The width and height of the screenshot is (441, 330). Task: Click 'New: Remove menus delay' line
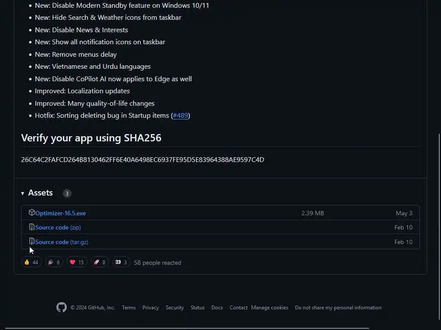click(x=76, y=55)
